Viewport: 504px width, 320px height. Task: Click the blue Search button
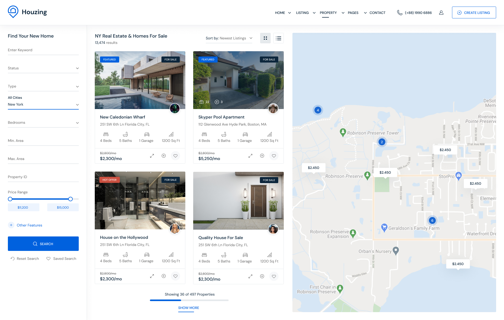[x=43, y=244]
